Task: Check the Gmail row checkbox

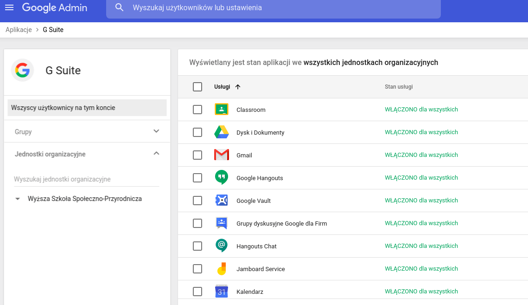Action: coord(197,155)
